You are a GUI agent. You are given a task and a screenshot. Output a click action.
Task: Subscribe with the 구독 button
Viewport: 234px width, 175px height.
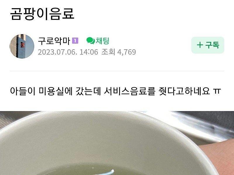pyautogui.click(x=208, y=45)
